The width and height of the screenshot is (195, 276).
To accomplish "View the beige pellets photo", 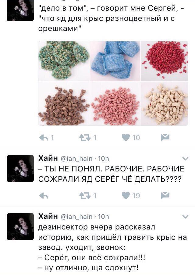I will pyautogui.click(x=165, y=103).
